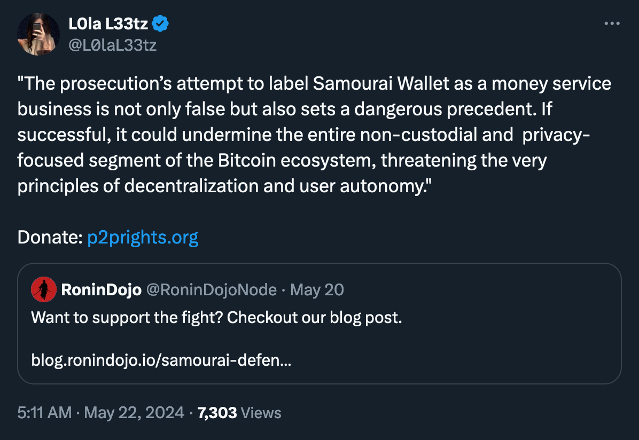Open the tweet's three-dot more menu

(611, 24)
